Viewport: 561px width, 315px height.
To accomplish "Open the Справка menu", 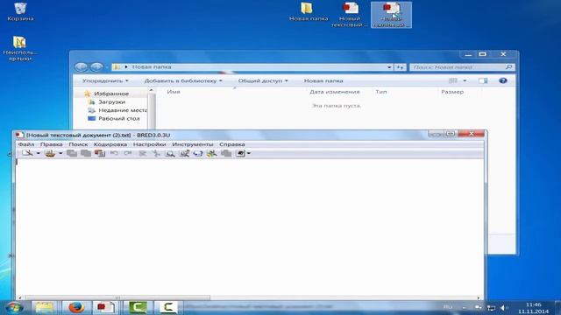I will pyautogui.click(x=231, y=144).
